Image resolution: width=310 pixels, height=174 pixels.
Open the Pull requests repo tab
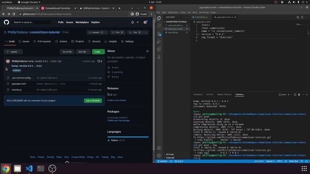(x=42, y=42)
